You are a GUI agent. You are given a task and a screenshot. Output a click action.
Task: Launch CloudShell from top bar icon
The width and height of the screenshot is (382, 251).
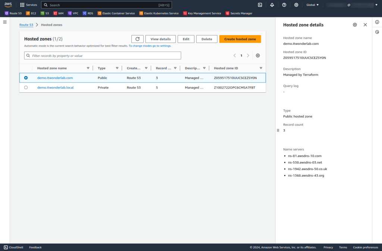pyautogui.click(x=260, y=5)
